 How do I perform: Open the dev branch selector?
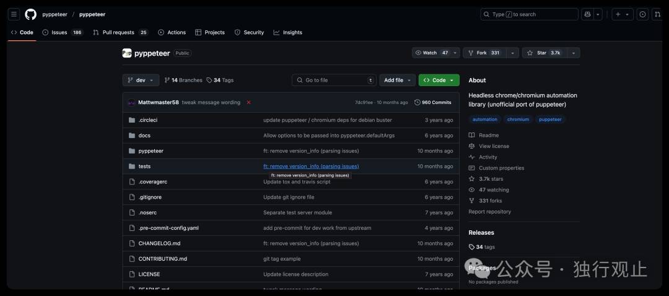click(141, 80)
